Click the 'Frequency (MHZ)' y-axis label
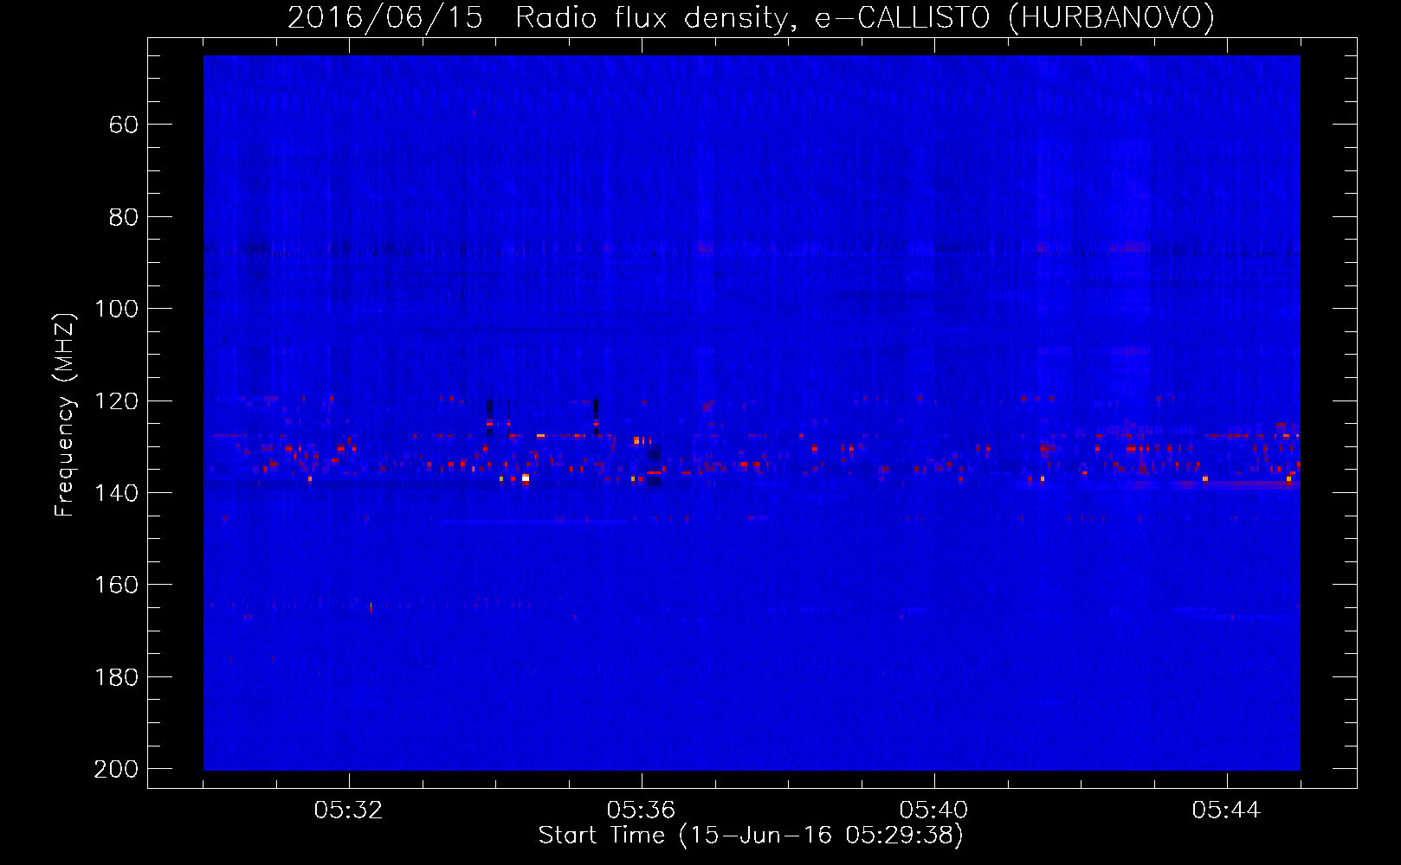The width and height of the screenshot is (1401, 865). coord(65,414)
